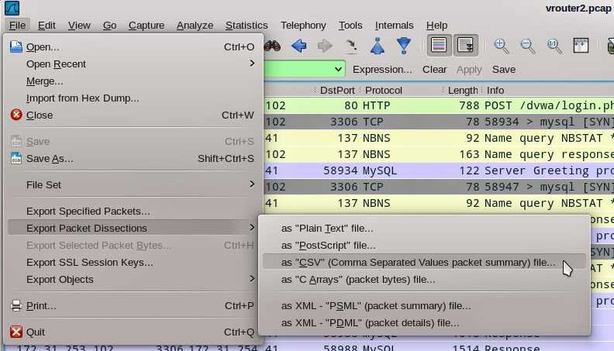Toggle Auto Scroll in live capture button
Viewport: 614px width, 351px height.
466,46
